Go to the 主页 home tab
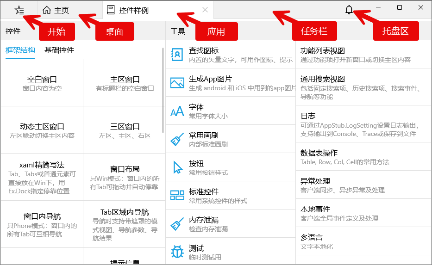This screenshot has width=432, height=265. (56, 10)
